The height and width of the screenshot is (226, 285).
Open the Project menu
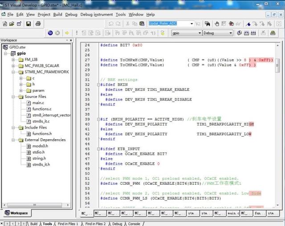(44, 15)
